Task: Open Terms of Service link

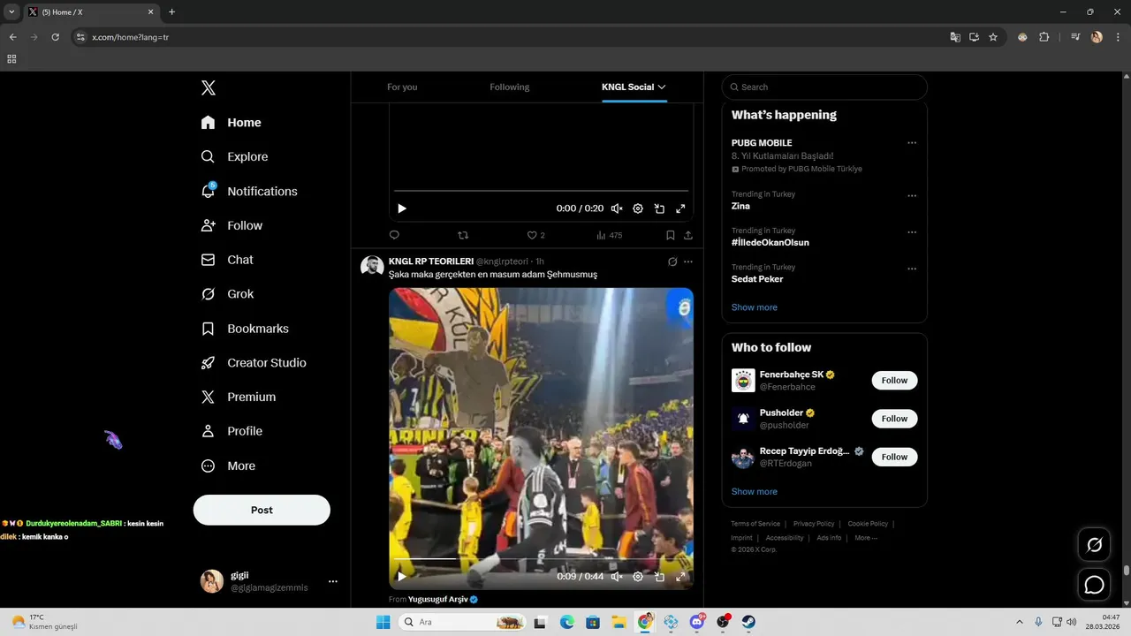Action: coord(755,524)
